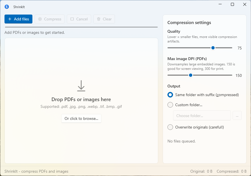
Task: Click the Compression settings heading
Action: 189,23
